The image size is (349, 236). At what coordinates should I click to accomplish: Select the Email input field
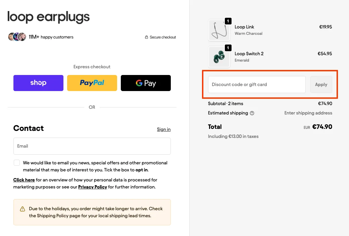point(92,146)
